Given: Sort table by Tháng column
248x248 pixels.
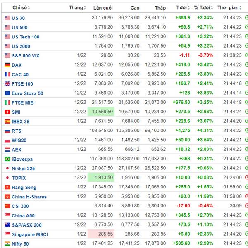Looking at the screenshot, I should click(78, 7).
